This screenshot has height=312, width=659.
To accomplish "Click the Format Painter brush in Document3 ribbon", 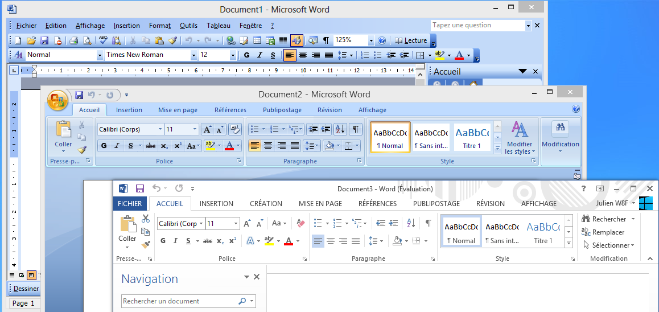I will [146, 244].
